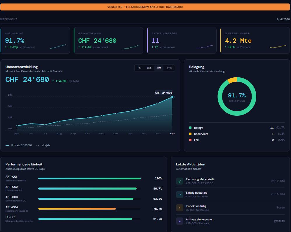Image resolution: width=291 pixels, height=232 pixels.
Task: Click the sparkline in the Auslastung card
Action: point(58,46)
